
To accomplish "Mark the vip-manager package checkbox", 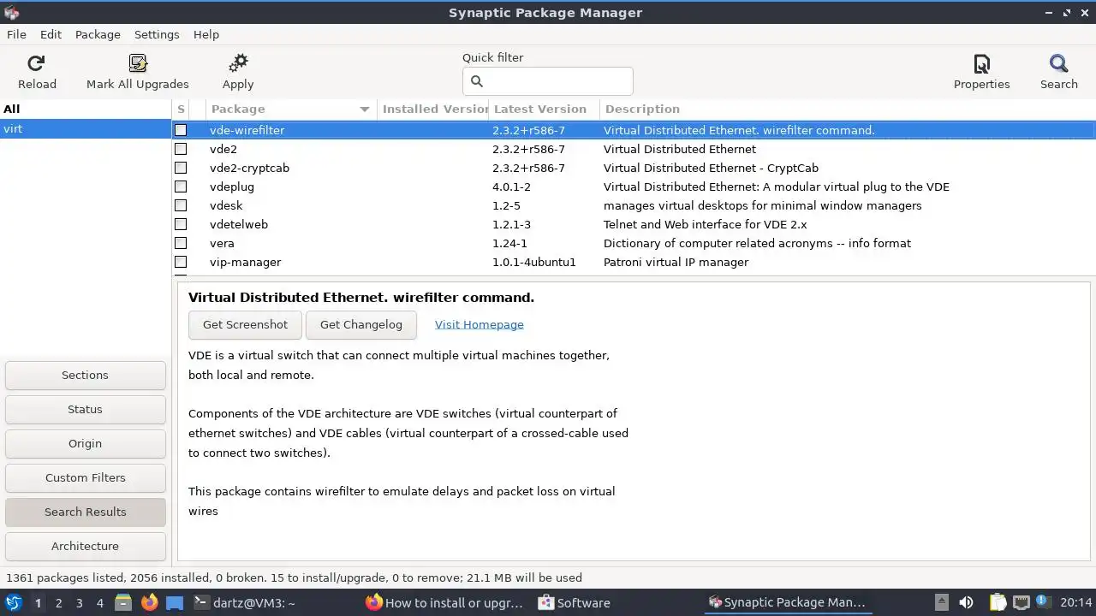I will [181, 262].
